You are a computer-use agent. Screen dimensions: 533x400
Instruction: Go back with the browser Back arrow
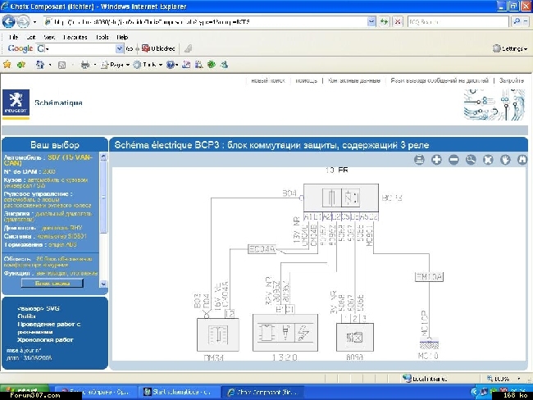click(8, 22)
